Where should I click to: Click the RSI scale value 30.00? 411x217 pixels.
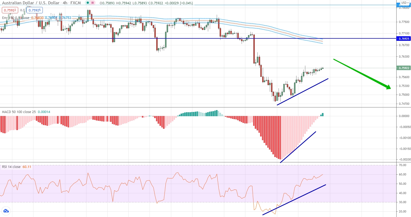pos(402,202)
